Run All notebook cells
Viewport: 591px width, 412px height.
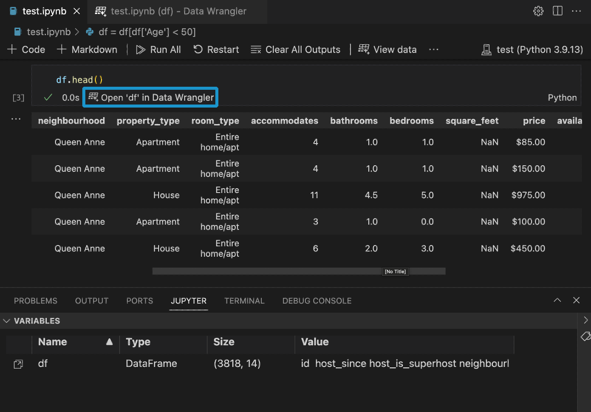coord(159,49)
